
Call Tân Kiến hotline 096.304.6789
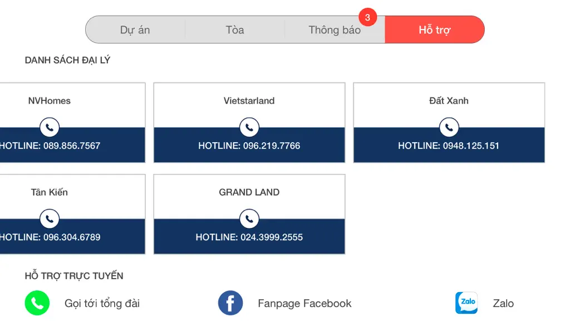(x=50, y=237)
